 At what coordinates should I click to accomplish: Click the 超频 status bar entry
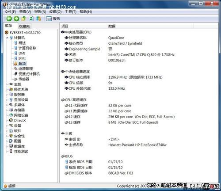[x=10, y=186]
